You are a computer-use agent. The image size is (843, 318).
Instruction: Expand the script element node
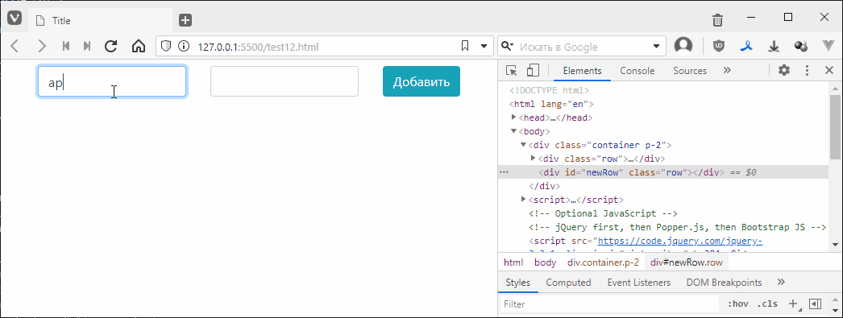(x=524, y=200)
